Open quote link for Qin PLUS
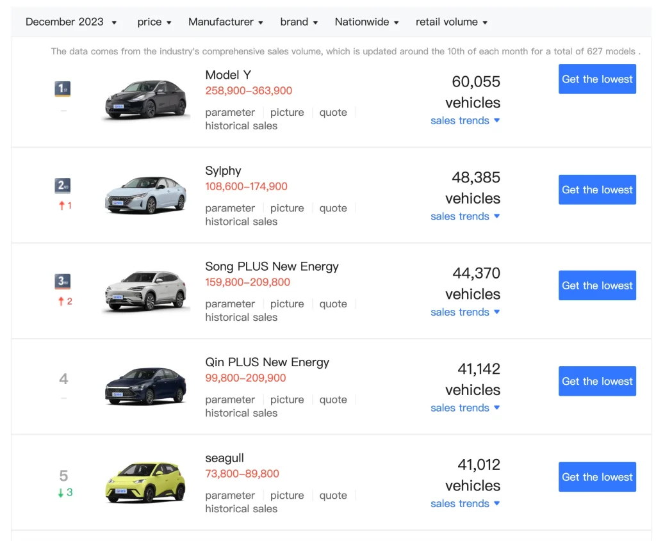656x541 pixels. (333, 400)
